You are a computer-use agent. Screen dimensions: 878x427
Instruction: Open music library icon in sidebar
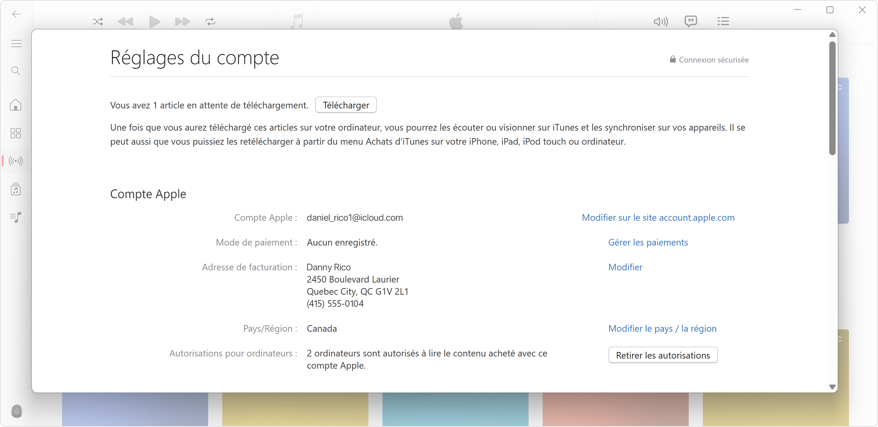click(16, 189)
